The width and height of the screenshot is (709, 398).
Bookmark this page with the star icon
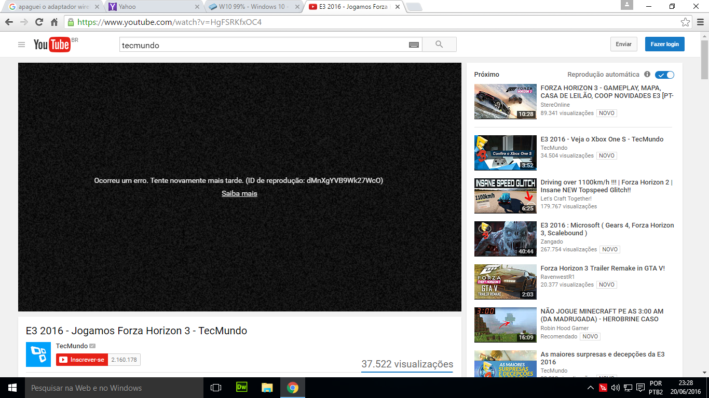(x=685, y=22)
